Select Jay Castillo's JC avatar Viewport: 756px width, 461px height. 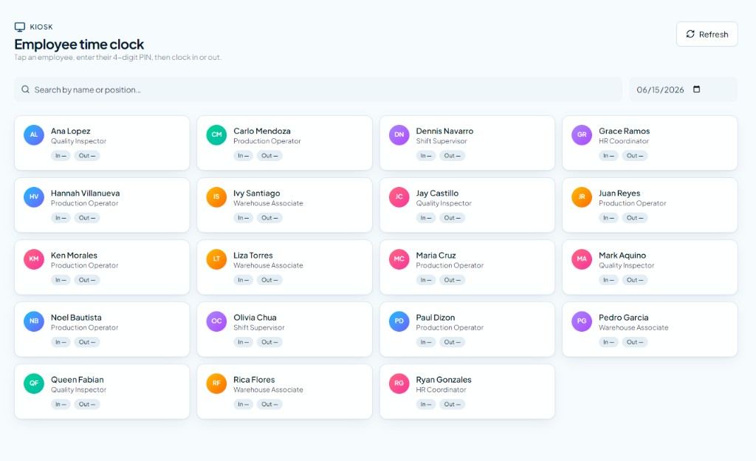point(399,197)
